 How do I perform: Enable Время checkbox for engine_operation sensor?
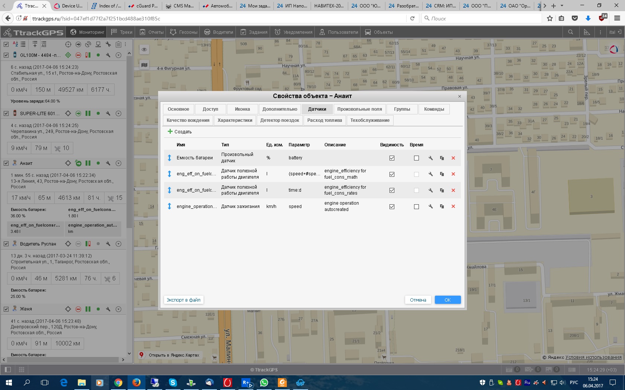[416, 207]
